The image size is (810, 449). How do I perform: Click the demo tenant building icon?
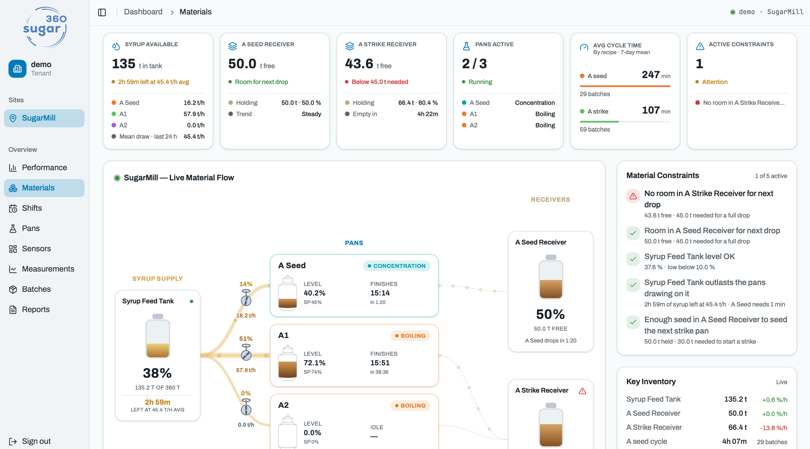pos(17,69)
